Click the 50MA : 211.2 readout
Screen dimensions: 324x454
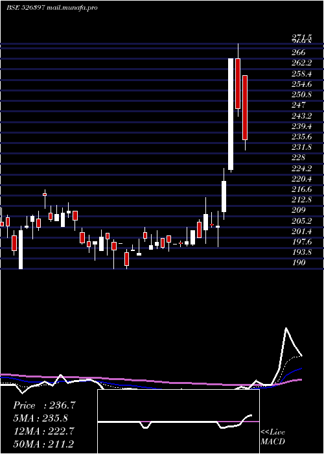pos(43,444)
